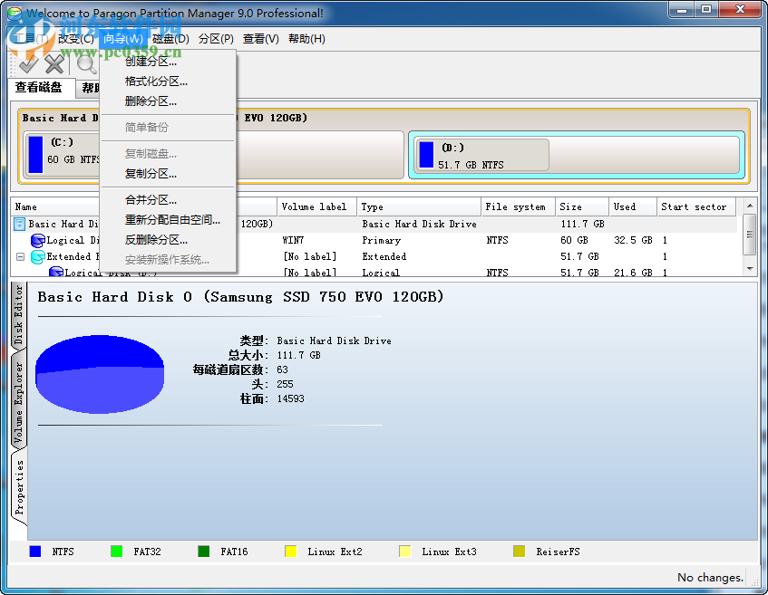Choose 格式化分区... menu entry

point(168,82)
